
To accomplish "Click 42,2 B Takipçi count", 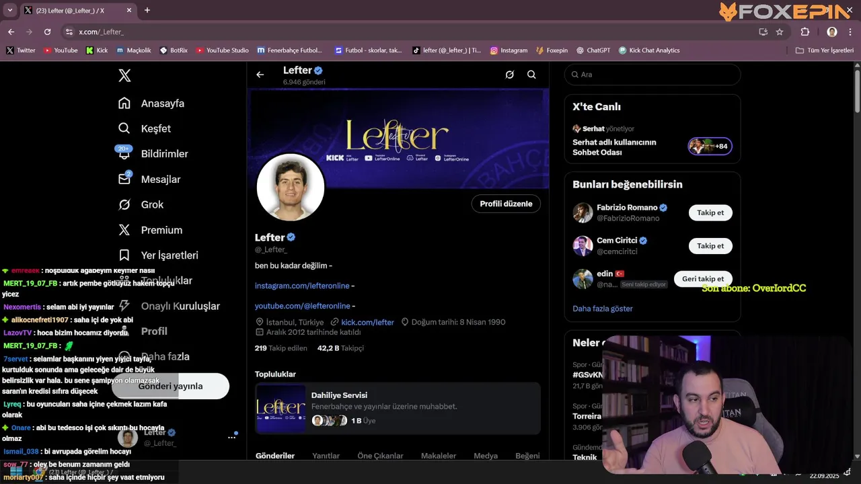I will [x=340, y=348].
